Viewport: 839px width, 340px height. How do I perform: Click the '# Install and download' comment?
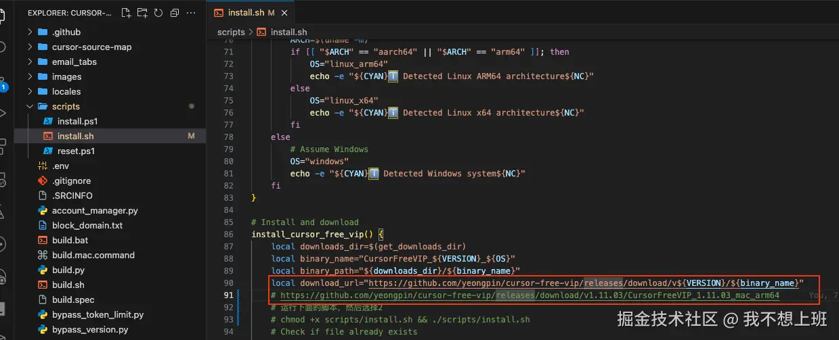click(x=305, y=222)
